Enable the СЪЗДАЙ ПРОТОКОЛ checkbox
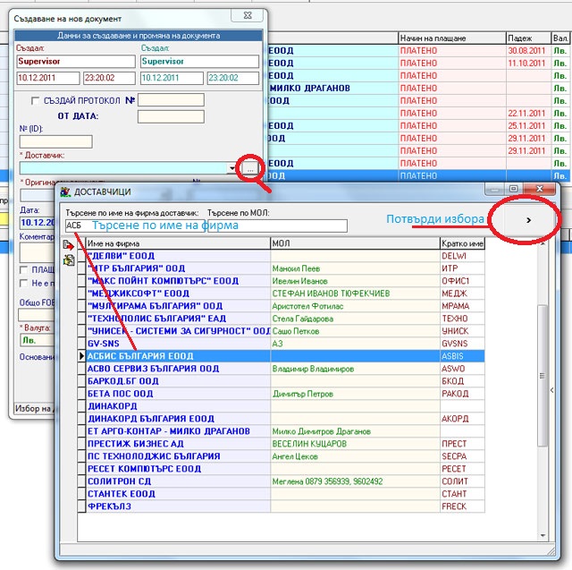The image size is (572, 570). pos(35,101)
